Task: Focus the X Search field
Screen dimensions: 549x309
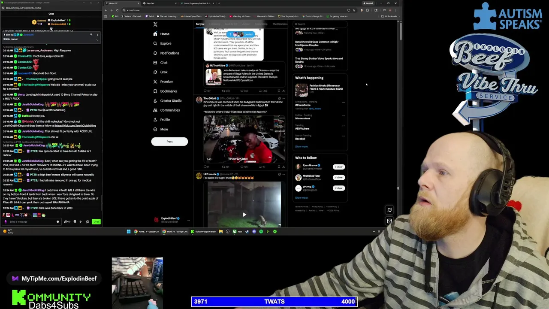Action: [x=321, y=24]
